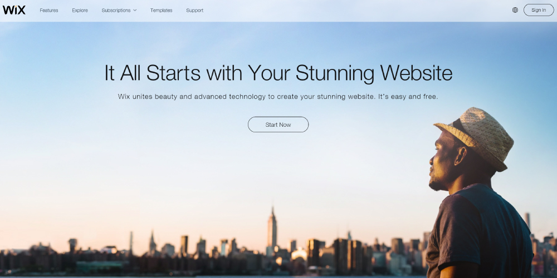Visit the Support page
557x278 pixels.
194,10
